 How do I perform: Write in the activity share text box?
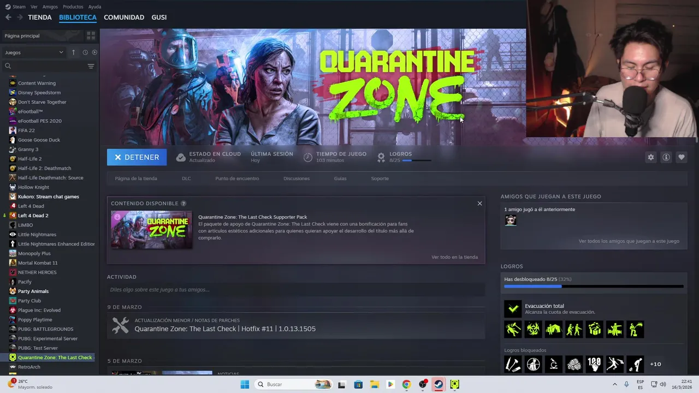(296, 290)
